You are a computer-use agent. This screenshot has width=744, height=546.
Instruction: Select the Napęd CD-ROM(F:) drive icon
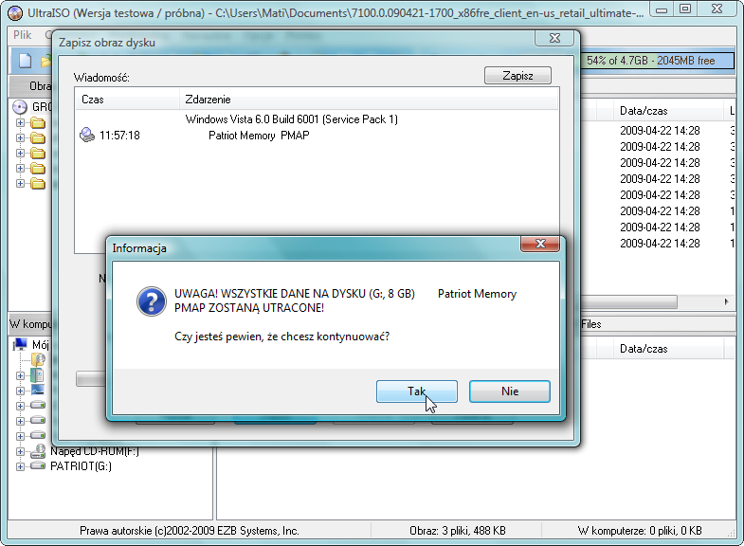[x=38, y=451]
